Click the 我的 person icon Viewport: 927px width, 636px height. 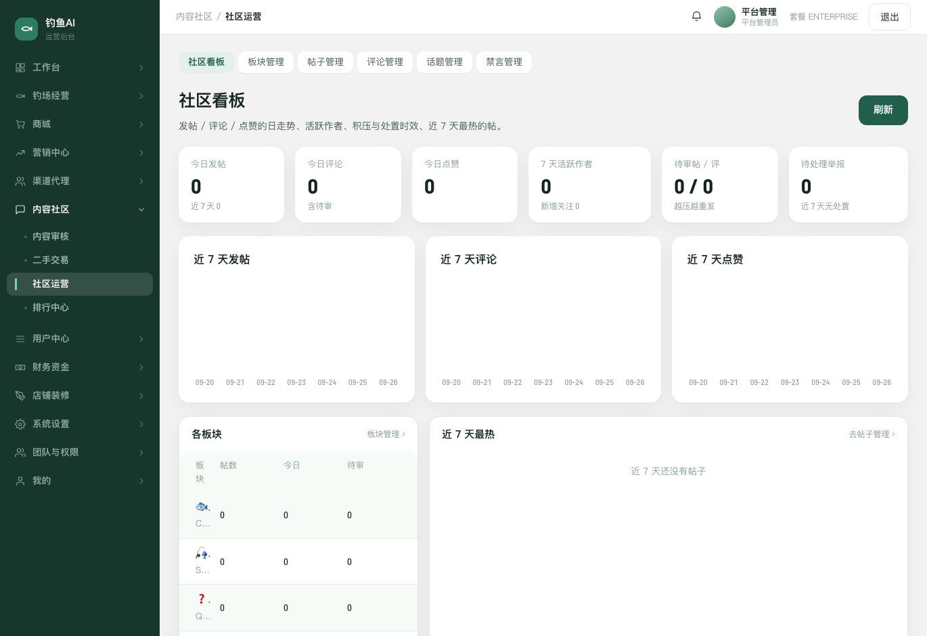[20, 481]
